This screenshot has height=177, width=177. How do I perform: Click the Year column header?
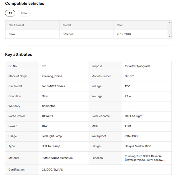tap(120, 25)
